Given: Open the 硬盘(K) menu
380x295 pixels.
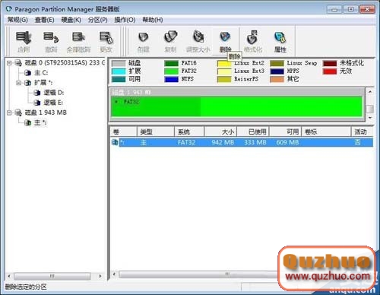Looking at the screenshot, I should pos(71,20).
